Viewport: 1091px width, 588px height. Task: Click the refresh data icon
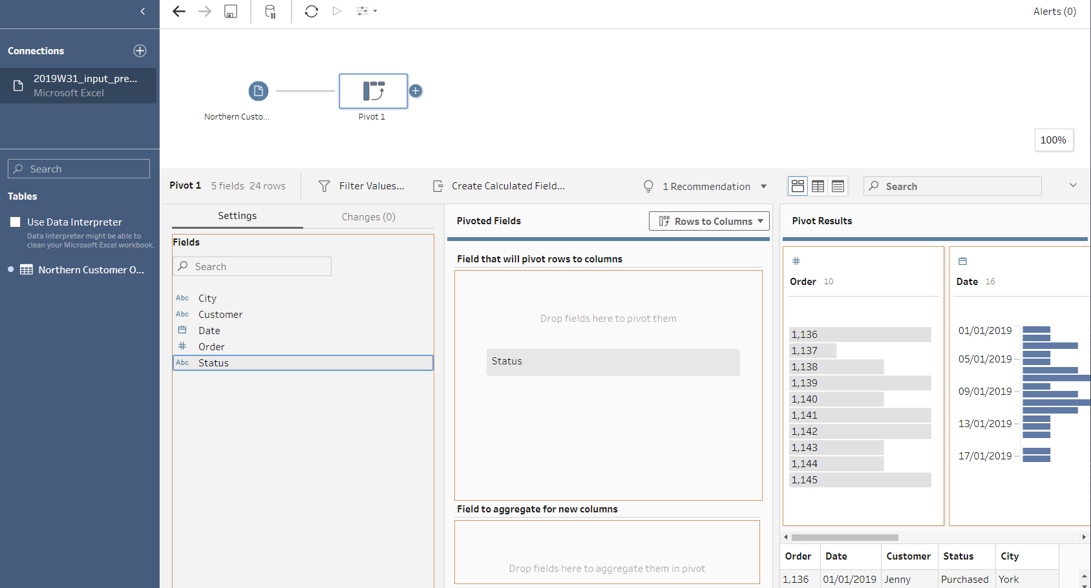(312, 12)
